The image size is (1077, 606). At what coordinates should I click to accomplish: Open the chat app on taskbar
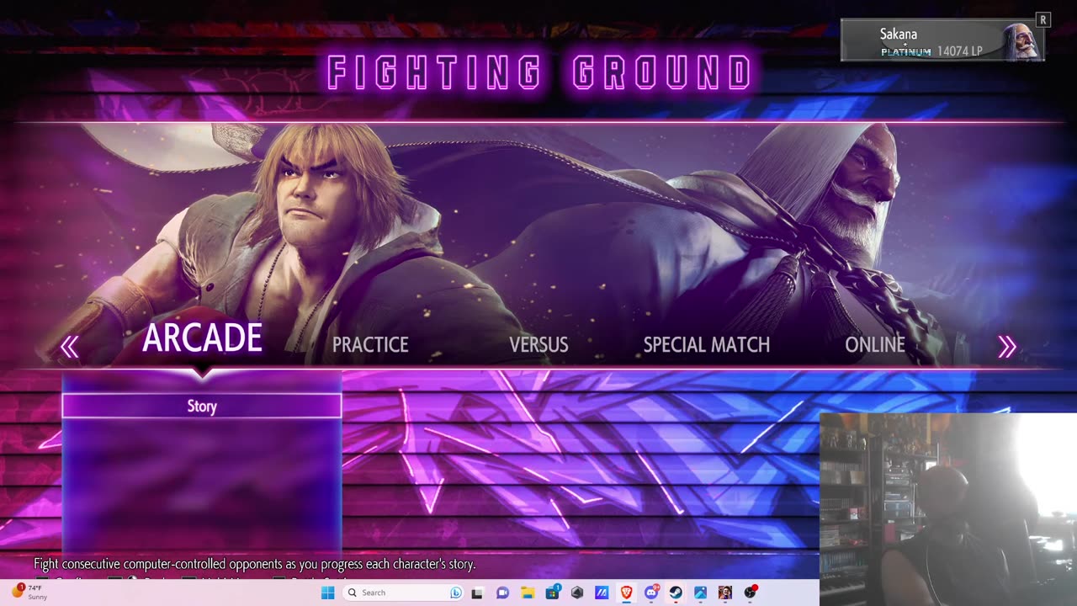(x=502, y=593)
